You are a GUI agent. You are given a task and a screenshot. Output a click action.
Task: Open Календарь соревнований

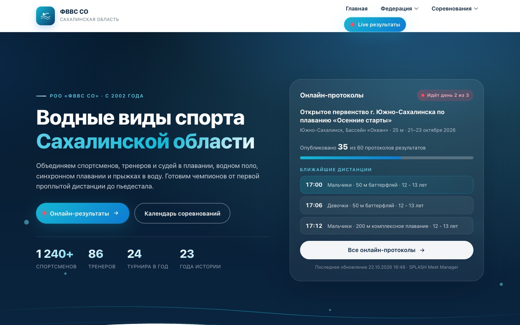click(182, 213)
